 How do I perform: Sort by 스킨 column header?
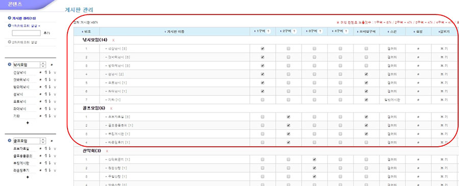(392, 31)
